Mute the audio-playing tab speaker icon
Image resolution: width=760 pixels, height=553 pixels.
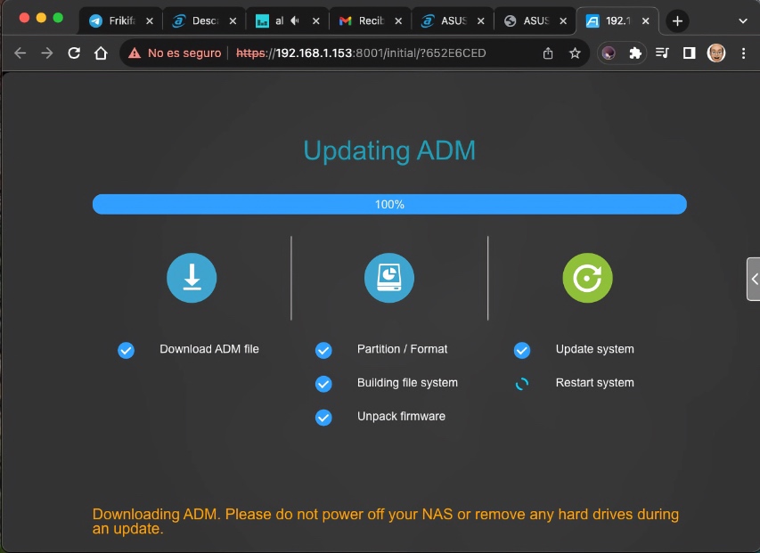(x=295, y=20)
